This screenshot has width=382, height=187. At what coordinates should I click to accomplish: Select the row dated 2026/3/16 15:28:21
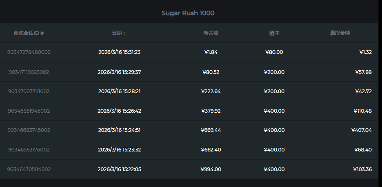pos(119,91)
